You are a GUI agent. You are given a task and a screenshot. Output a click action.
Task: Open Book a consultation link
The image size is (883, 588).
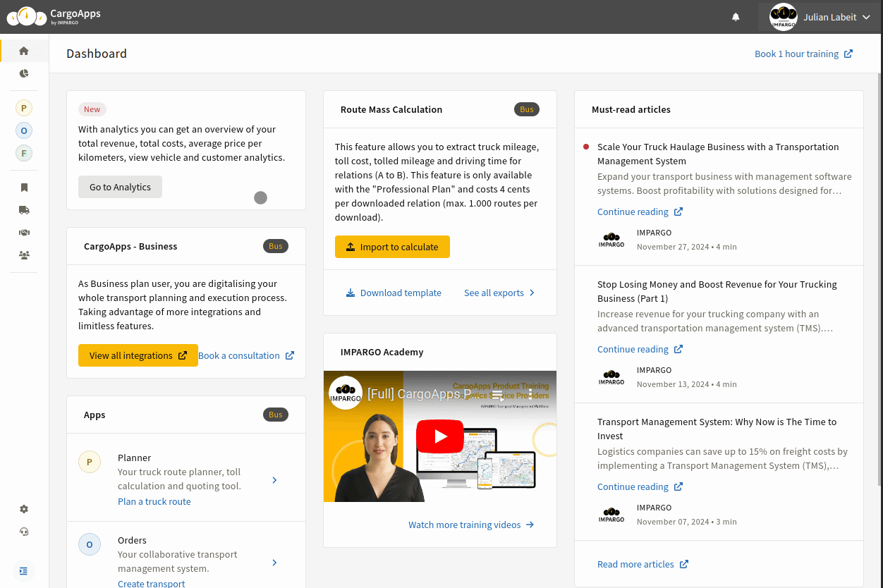[246, 355]
